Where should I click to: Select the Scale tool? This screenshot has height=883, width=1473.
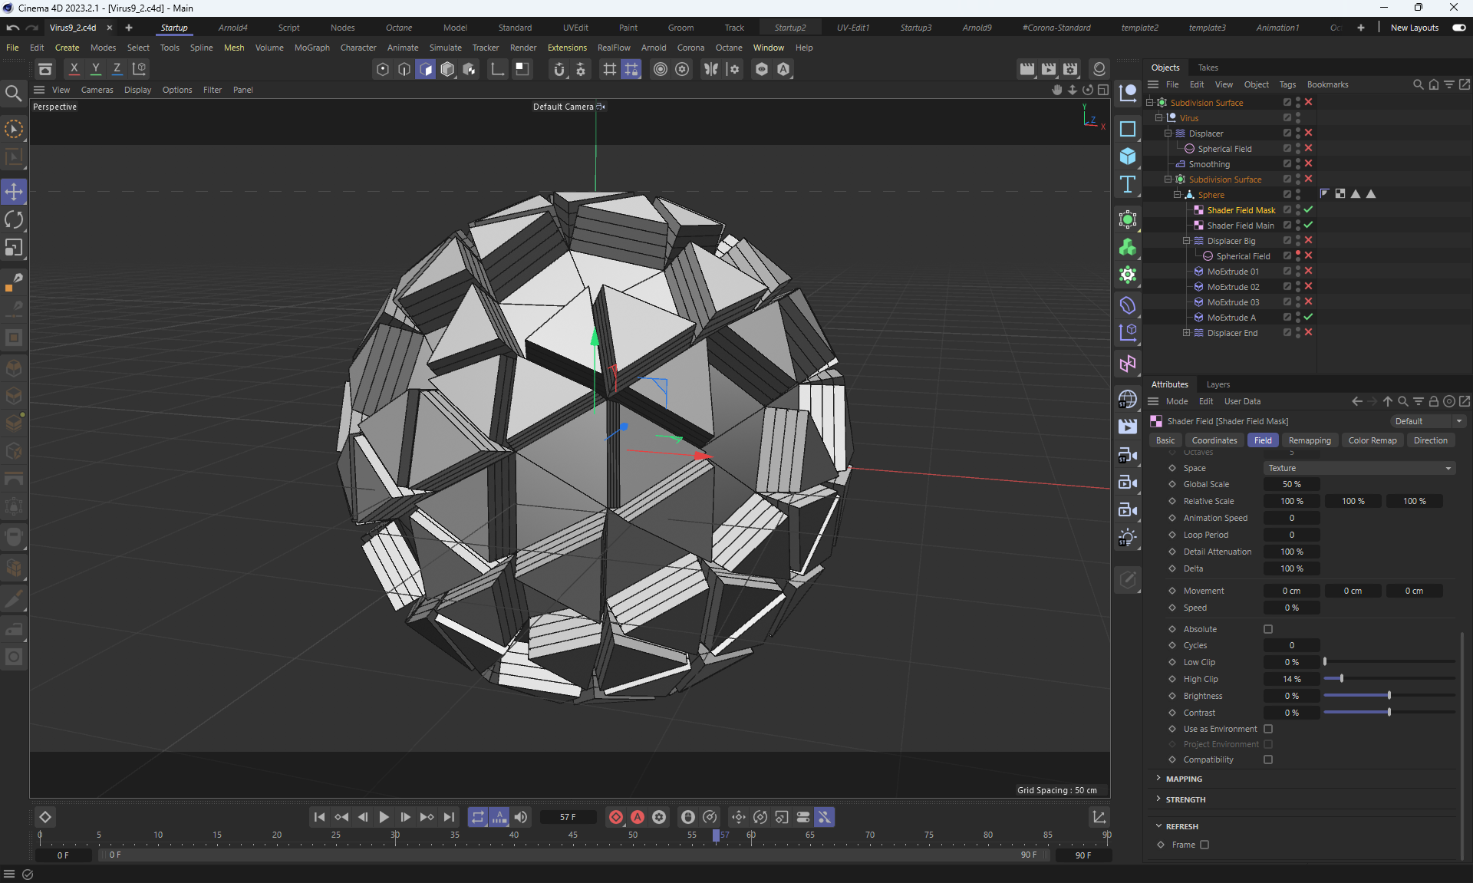click(14, 248)
